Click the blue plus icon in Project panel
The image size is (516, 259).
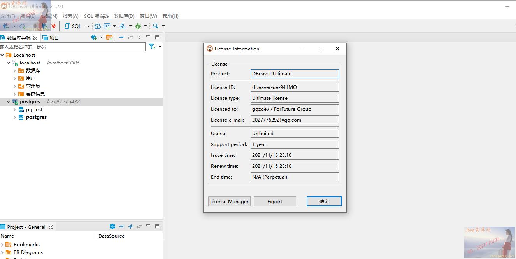pos(130,226)
